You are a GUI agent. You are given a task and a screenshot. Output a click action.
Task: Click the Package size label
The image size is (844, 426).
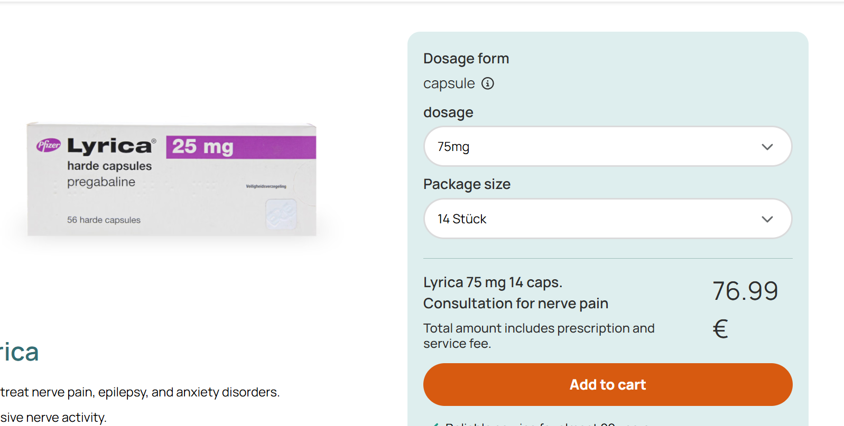[x=467, y=184]
